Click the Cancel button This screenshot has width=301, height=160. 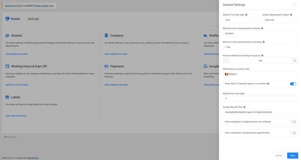coord(278,156)
